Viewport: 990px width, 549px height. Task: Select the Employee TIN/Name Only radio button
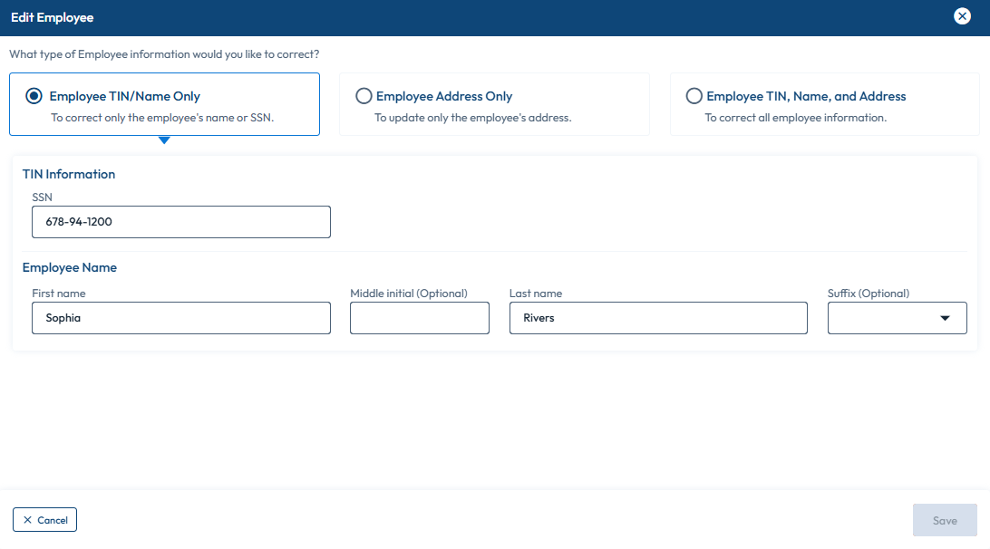(34, 95)
